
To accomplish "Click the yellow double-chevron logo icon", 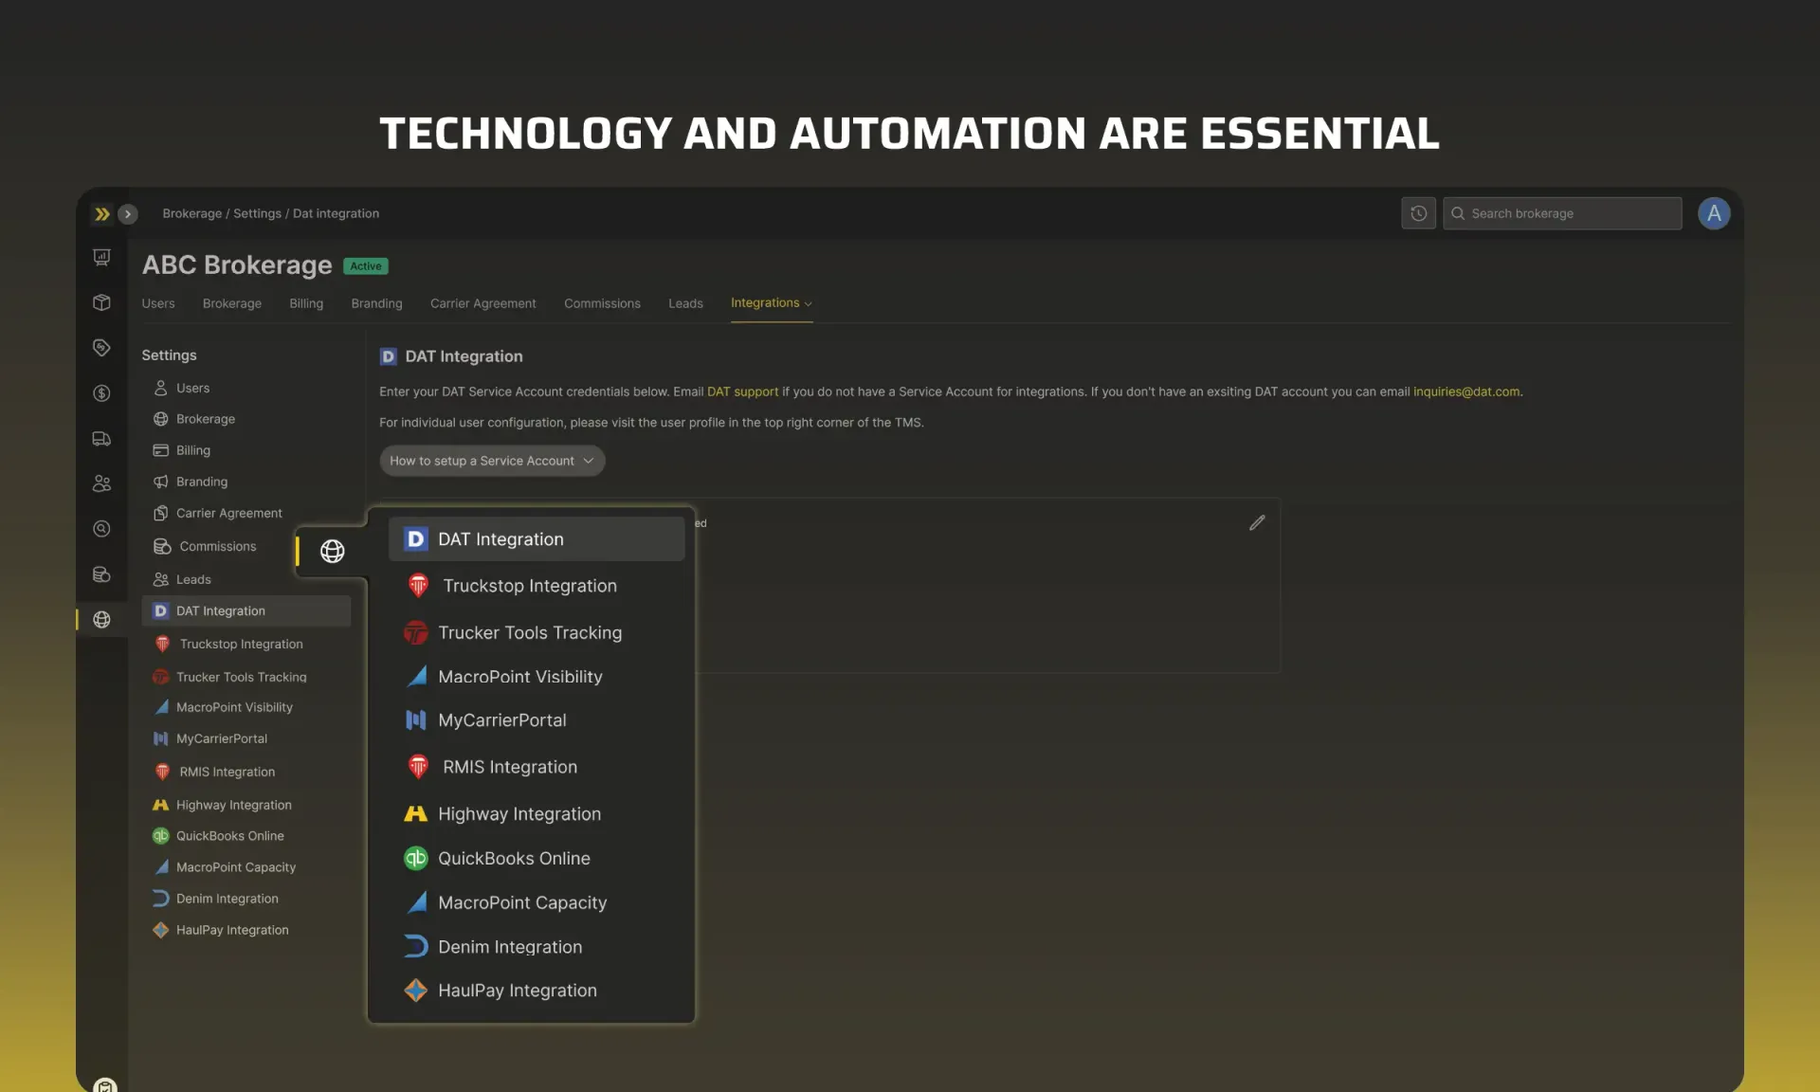I will pos(101,214).
